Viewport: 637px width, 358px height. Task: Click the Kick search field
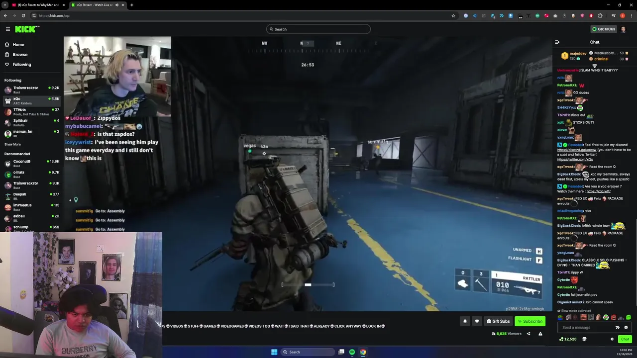(318, 29)
